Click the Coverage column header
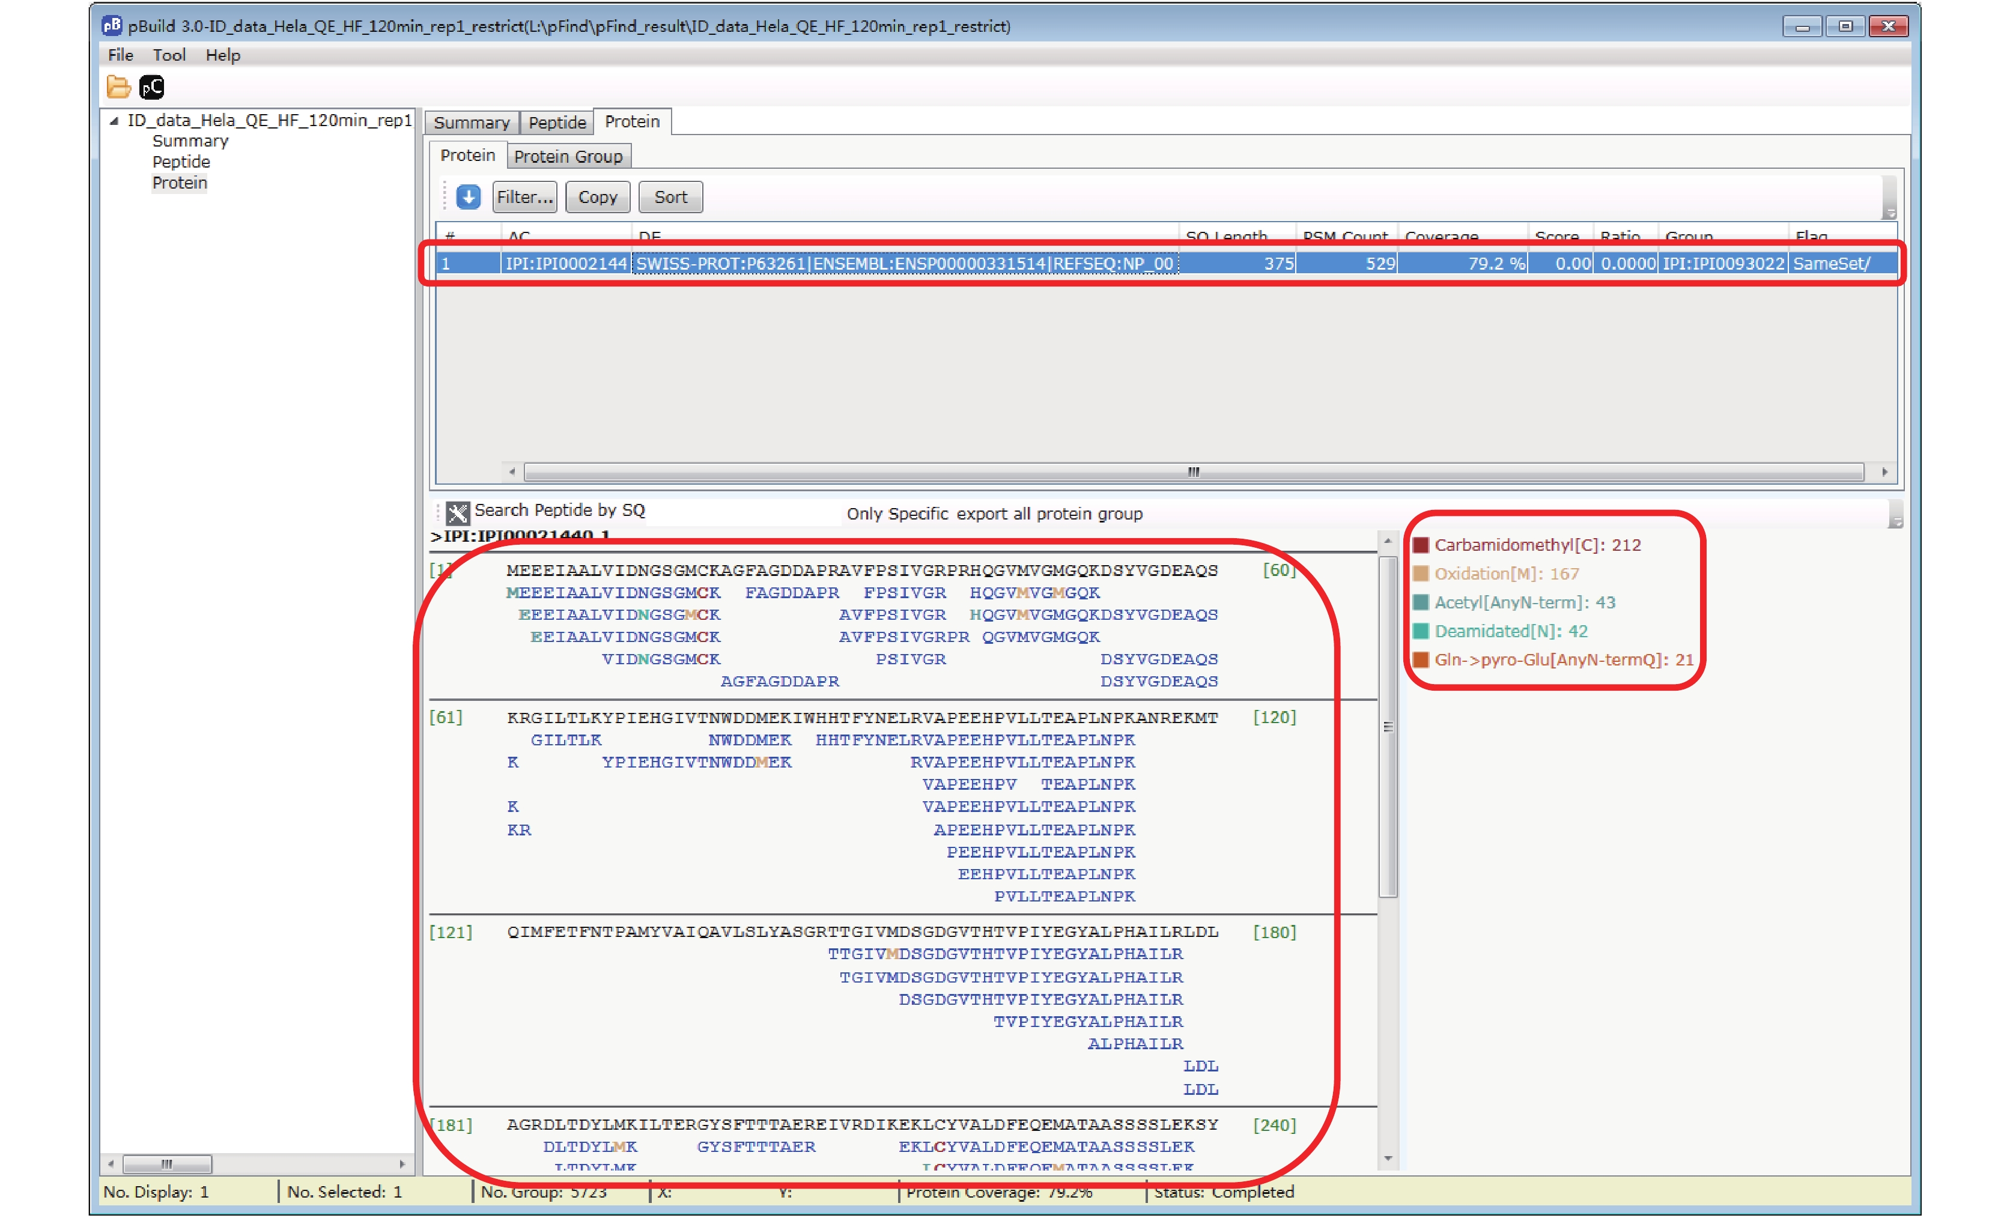The height and width of the screenshot is (1218, 2010). click(x=1463, y=236)
